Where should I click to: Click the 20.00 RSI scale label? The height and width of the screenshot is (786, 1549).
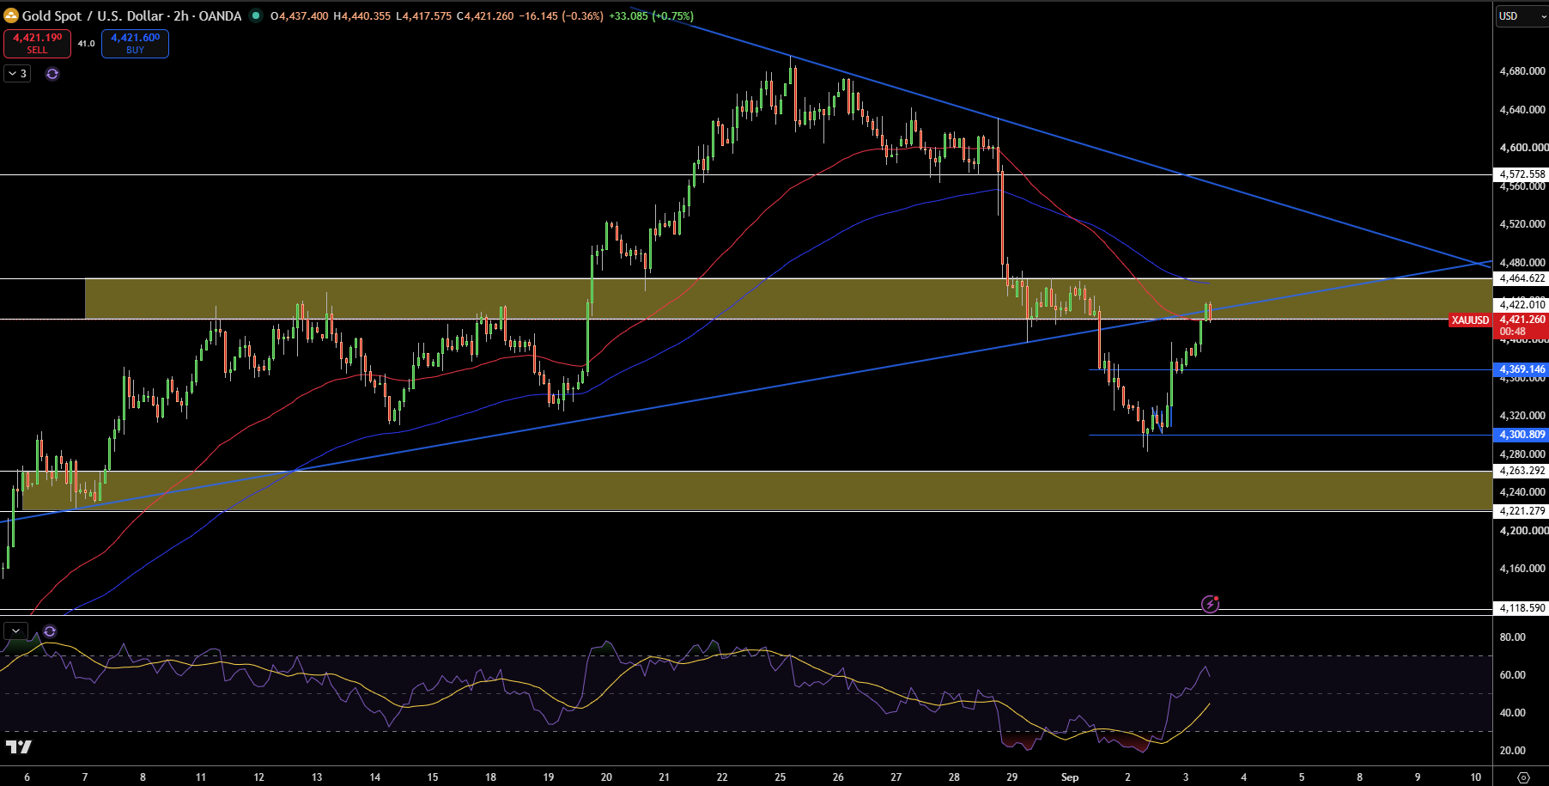coord(1512,751)
